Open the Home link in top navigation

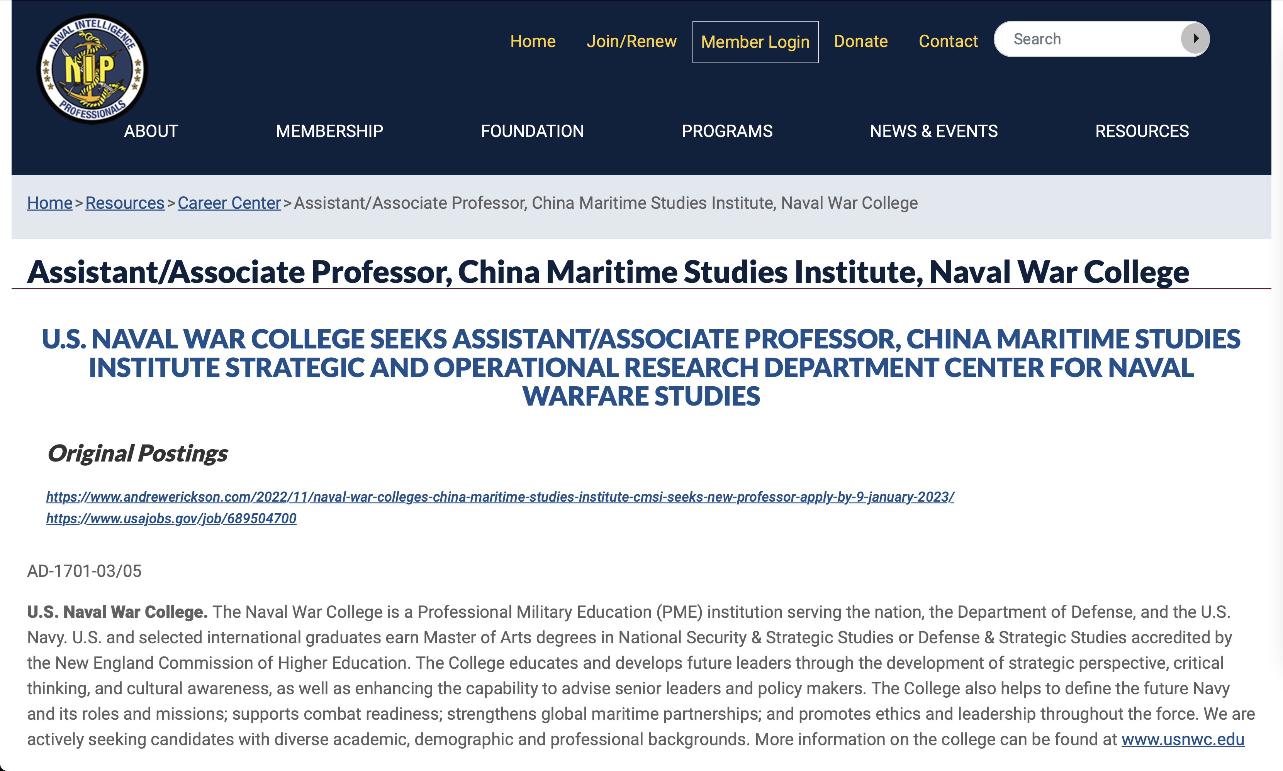pyautogui.click(x=533, y=41)
